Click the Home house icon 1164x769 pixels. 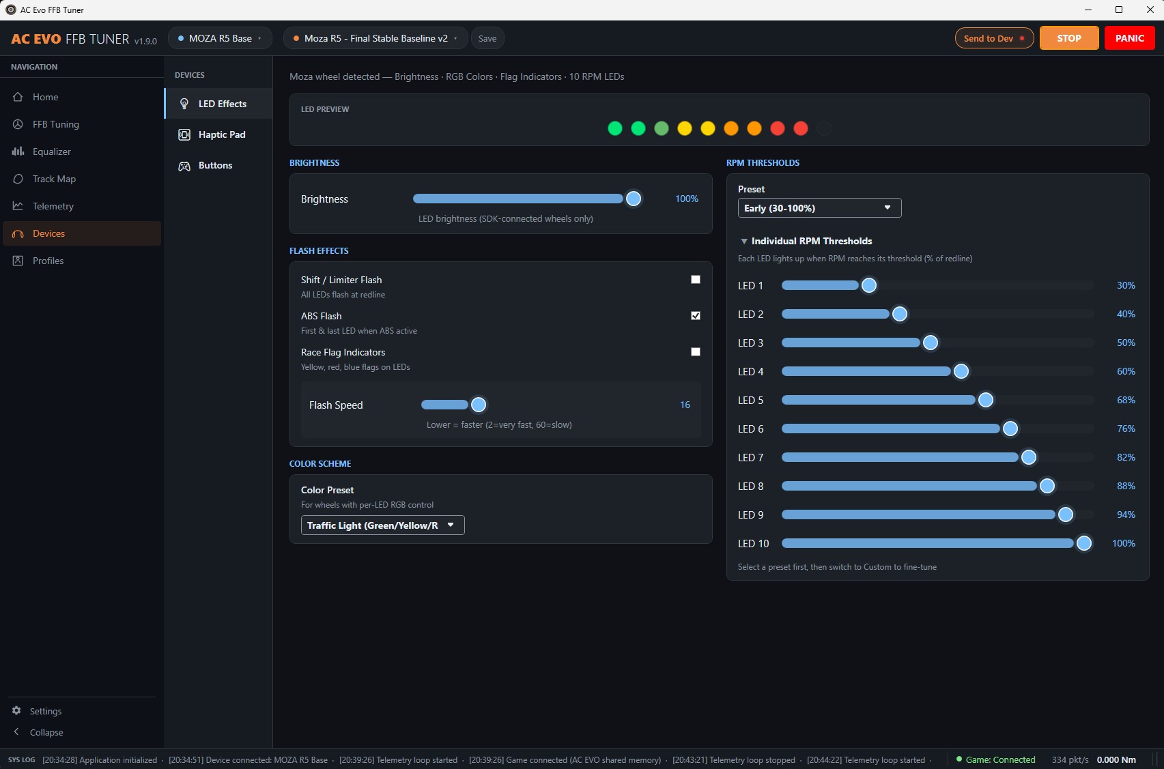click(x=18, y=97)
